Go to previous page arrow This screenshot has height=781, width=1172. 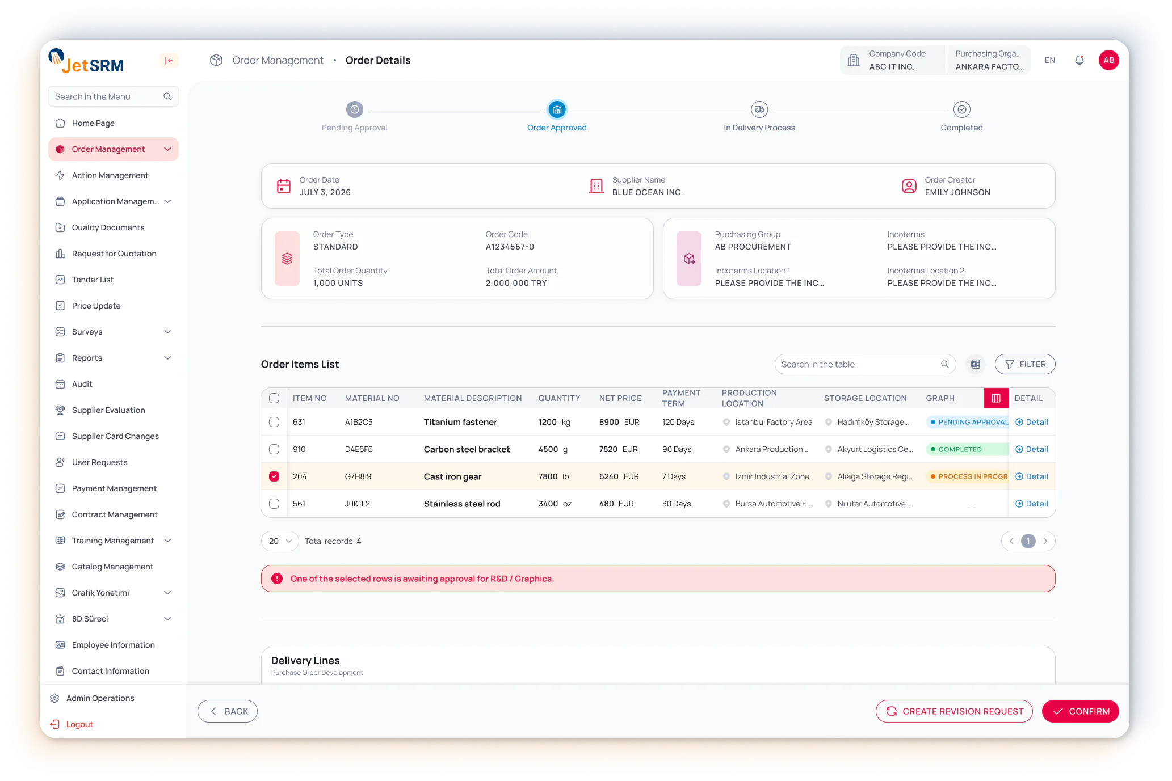click(1011, 541)
